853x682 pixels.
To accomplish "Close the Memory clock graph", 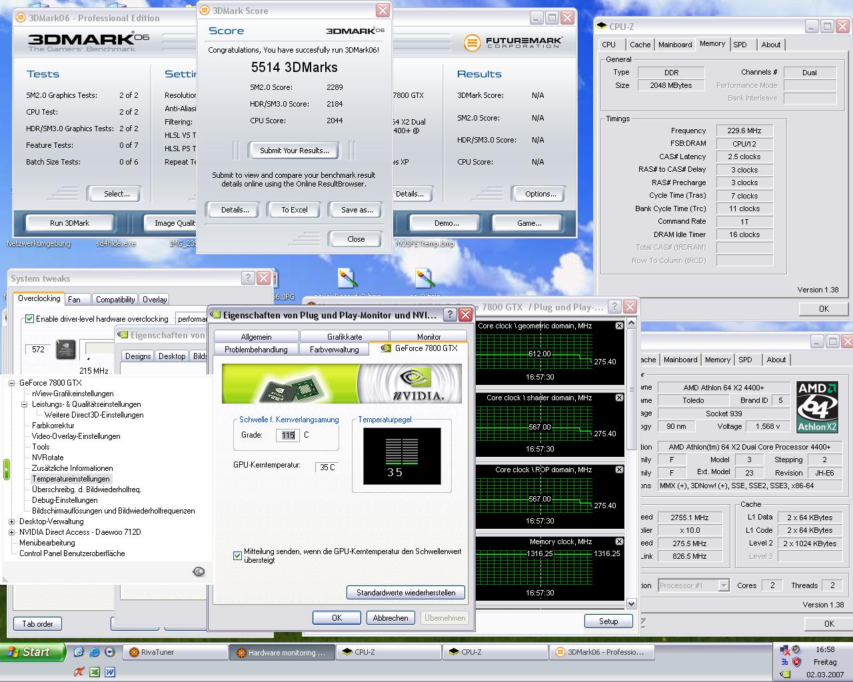I will (619, 541).
